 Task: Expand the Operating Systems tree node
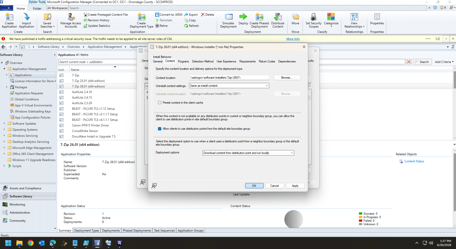pyautogui.click(x=4, y=129)
